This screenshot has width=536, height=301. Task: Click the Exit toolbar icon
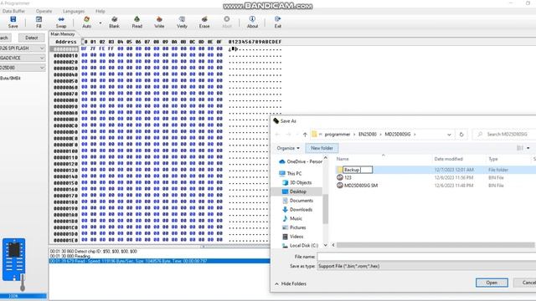[278, 22]
